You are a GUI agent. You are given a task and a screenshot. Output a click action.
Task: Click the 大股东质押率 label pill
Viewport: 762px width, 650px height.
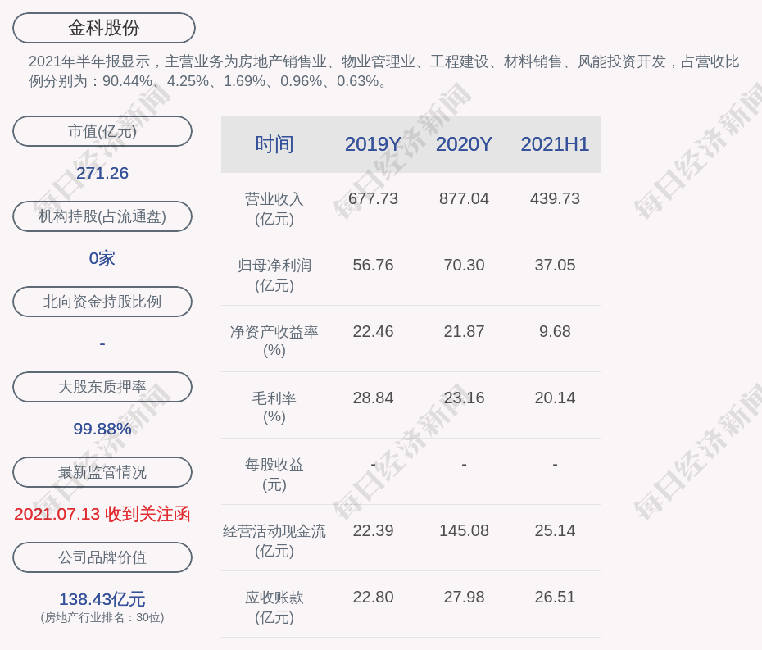(x=102, y=387)
